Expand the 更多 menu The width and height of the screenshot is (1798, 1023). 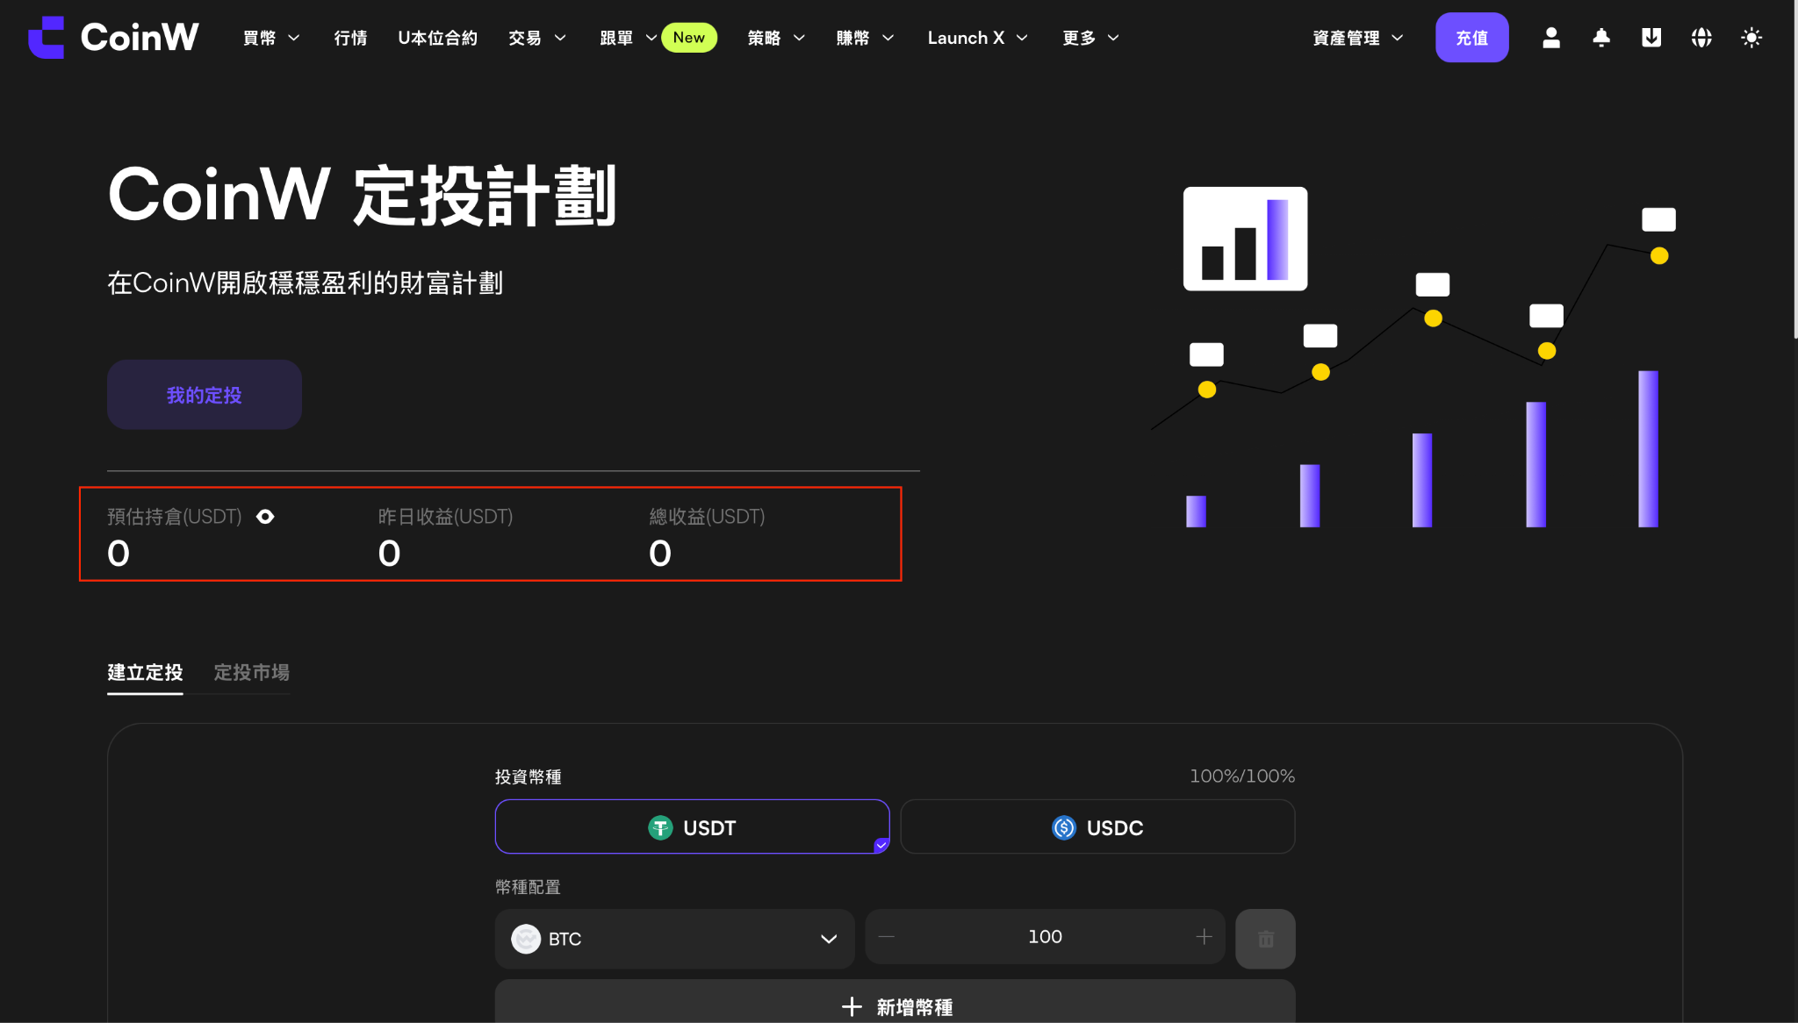[1090, 38]
